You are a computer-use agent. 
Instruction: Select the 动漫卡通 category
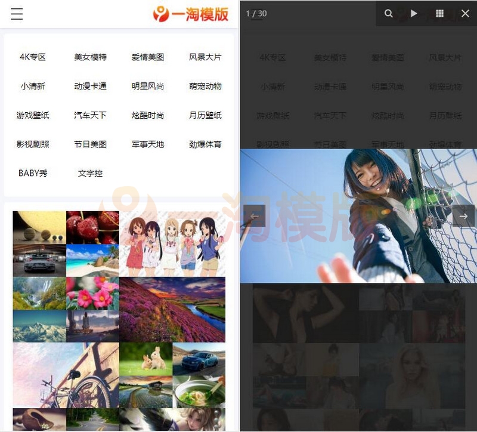click(90, 86)
